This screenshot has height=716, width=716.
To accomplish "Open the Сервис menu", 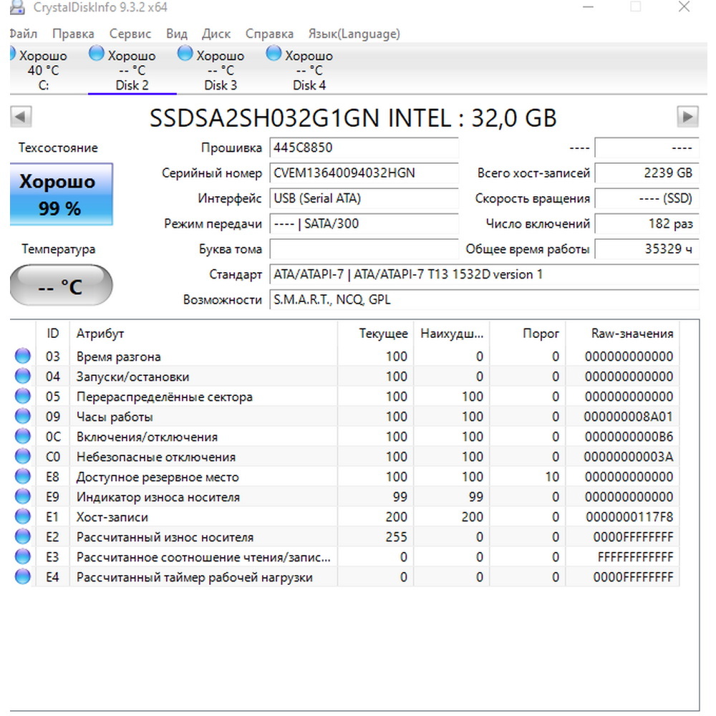I will point(130,34).
